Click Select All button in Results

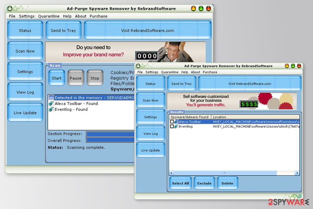tap(180, 183)
